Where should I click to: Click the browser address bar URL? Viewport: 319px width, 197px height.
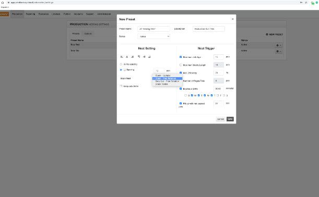click(x=32, y=3)
